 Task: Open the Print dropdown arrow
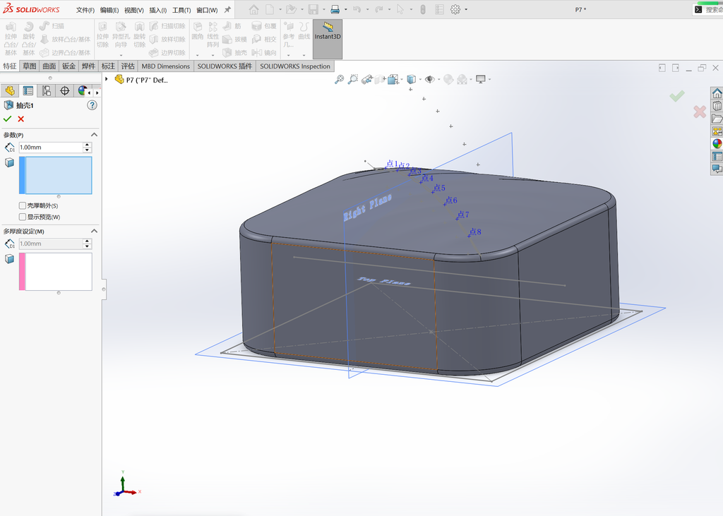tap(345, 10)
